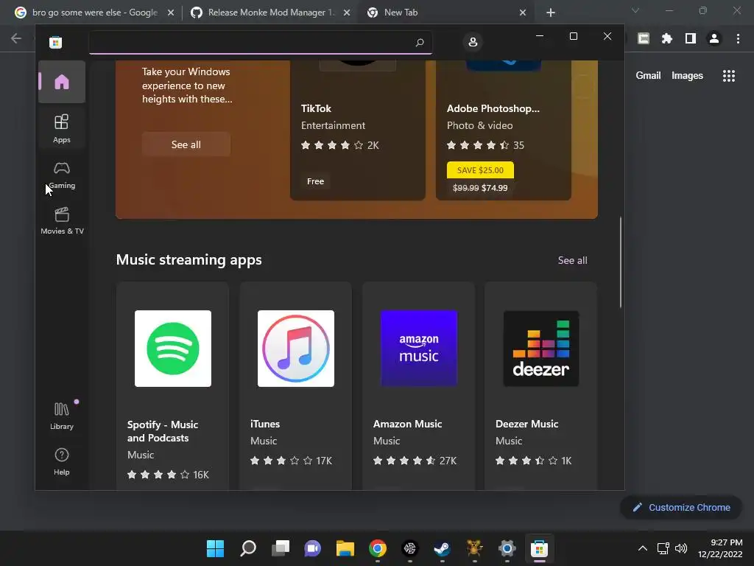The image size is (754, 566).
Task: Open Task View on the taskbar
Action: pyautogui.click(x=281, y=548)
